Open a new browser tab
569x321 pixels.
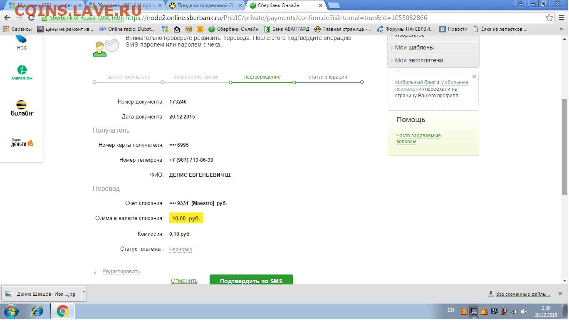pyautogui.click(x=334, y=5)
